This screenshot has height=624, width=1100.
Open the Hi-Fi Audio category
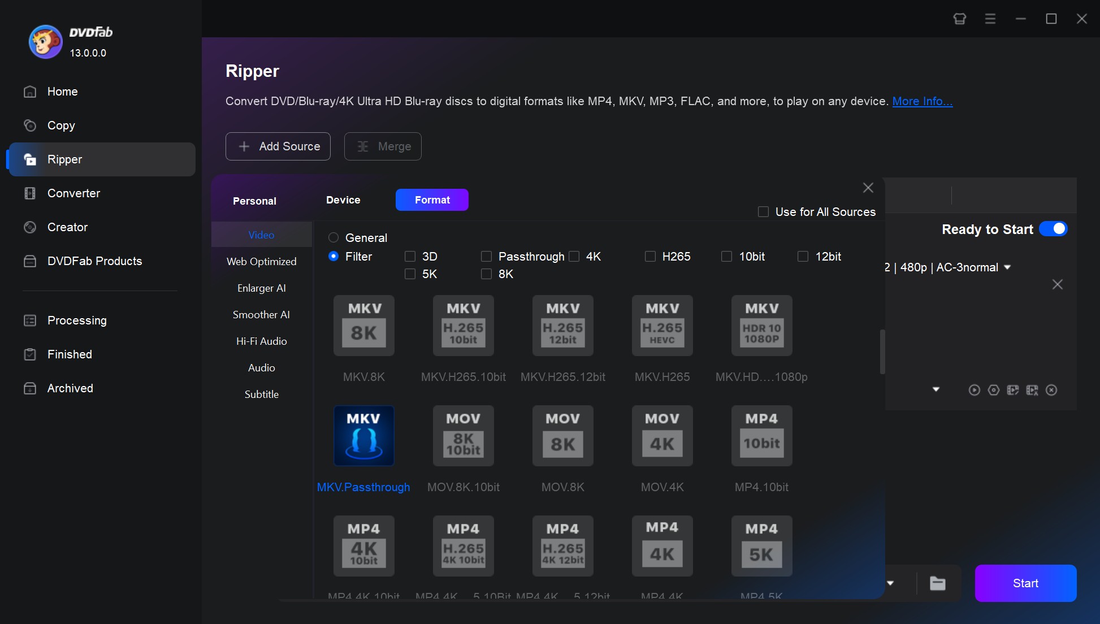[262, 341]
